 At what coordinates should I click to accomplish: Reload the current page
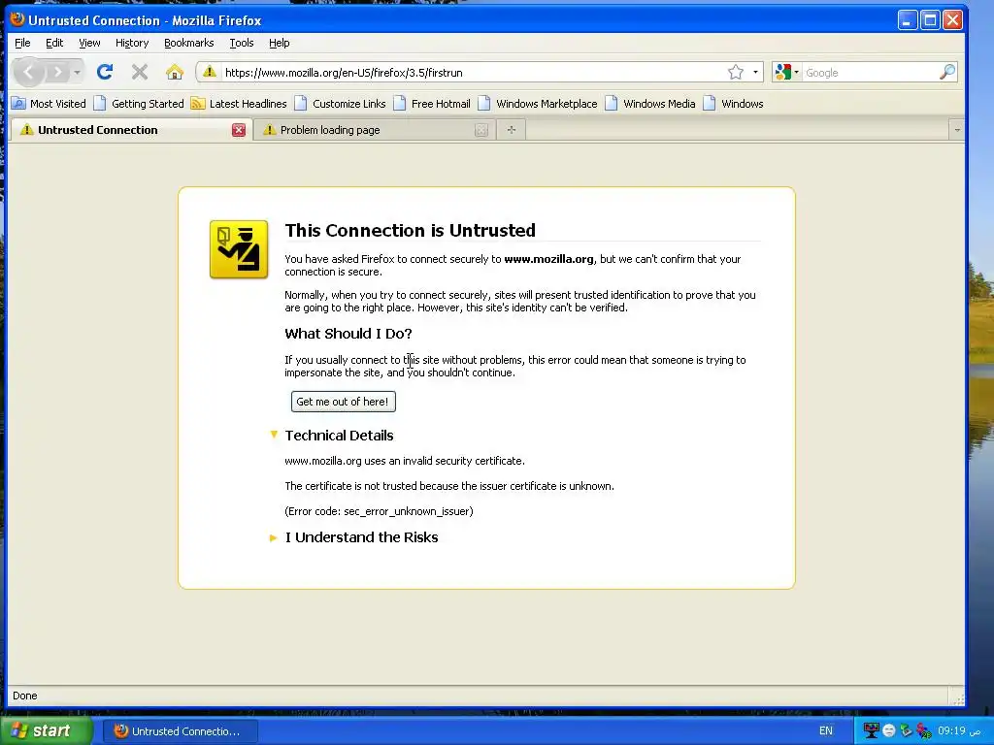point(105,72)
